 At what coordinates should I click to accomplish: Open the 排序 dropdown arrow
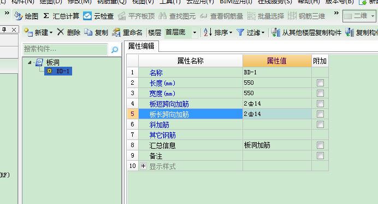[x=231, y=33]
